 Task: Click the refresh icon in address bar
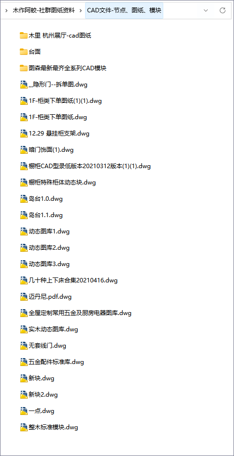[223, 10]
